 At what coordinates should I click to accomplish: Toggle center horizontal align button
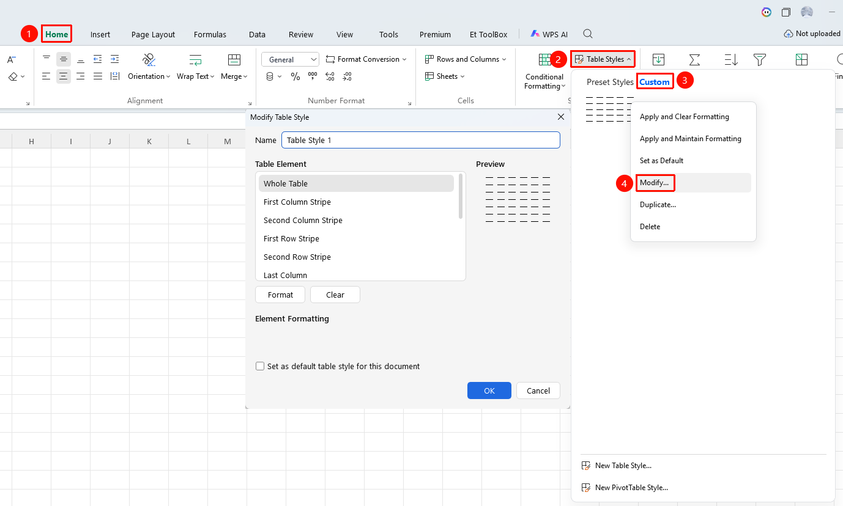[x=64, y=76]
